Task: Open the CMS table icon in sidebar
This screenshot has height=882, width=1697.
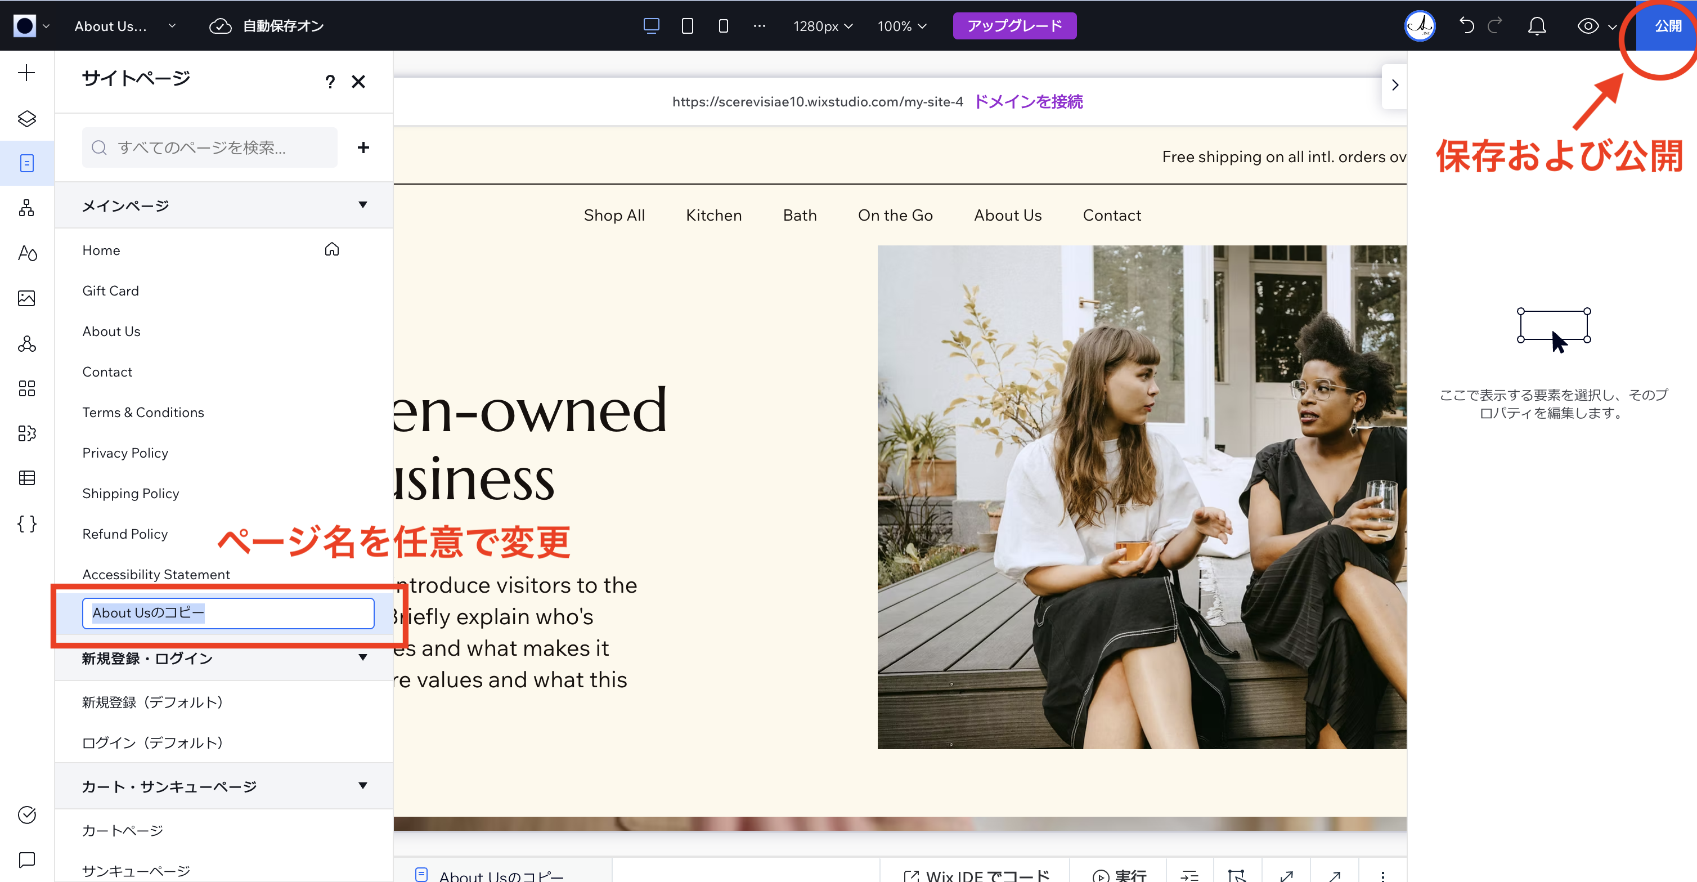Action: click(26, 478)
